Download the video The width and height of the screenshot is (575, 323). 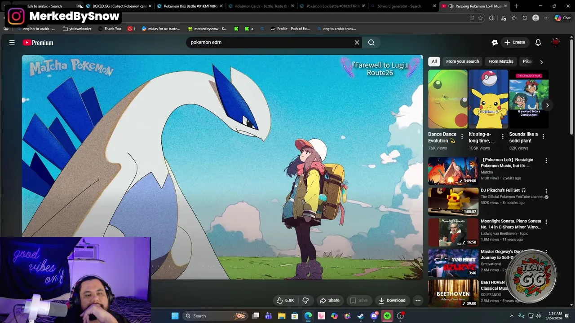(x=392, y=301)
